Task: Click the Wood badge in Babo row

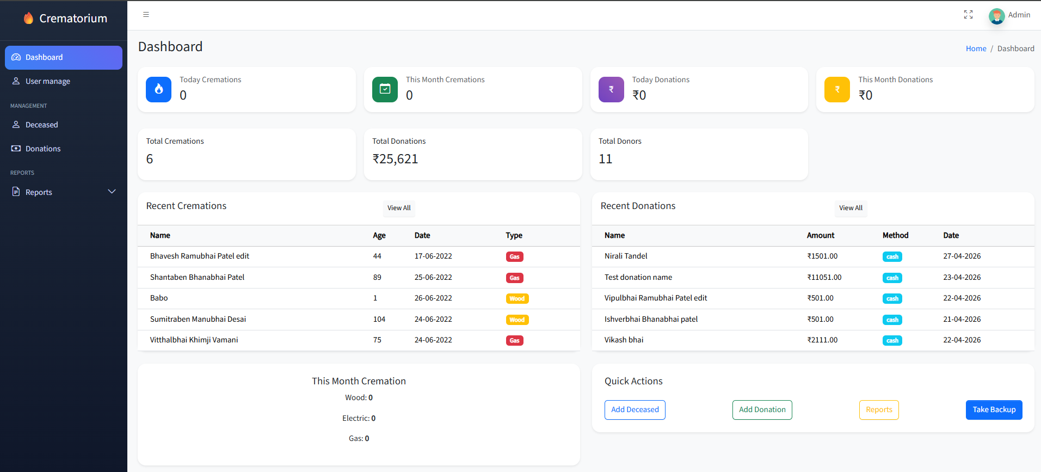Action: click(x=517, y=299)
